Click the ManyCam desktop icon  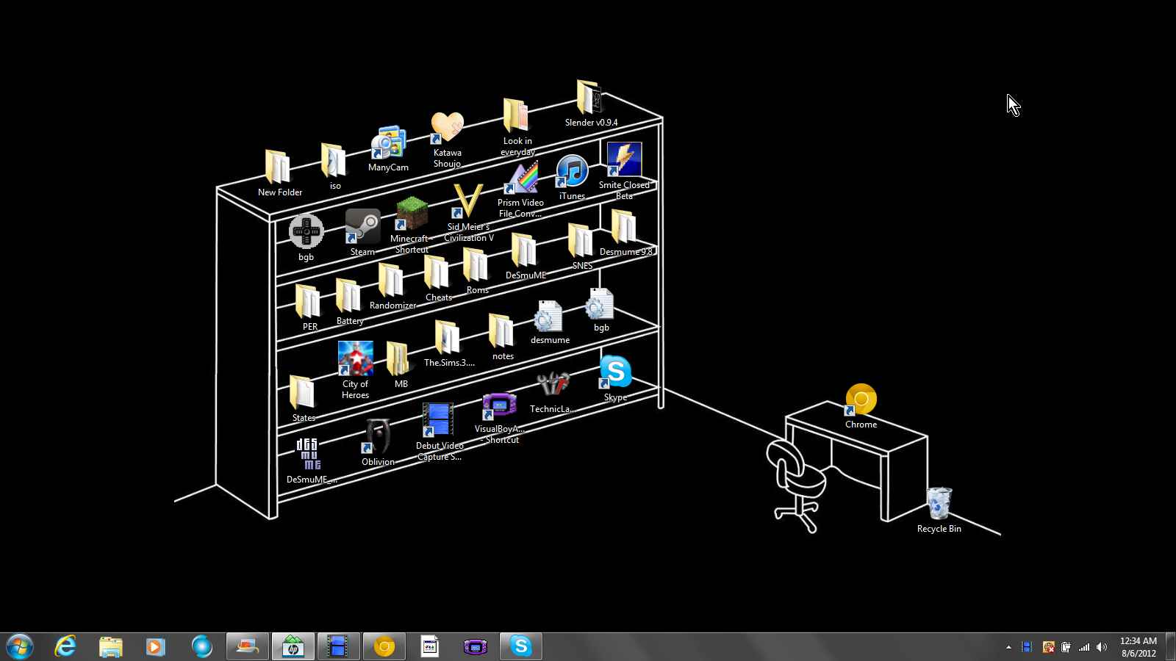tap(388, 143)
